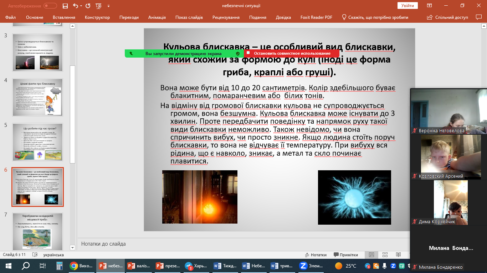Open Telegram Харь… taskbar item
The image size is (487, 273).
[x=196, y=266]
